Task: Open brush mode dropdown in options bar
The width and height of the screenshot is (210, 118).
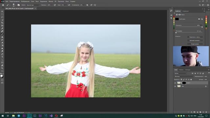Action: pos(33,5)
